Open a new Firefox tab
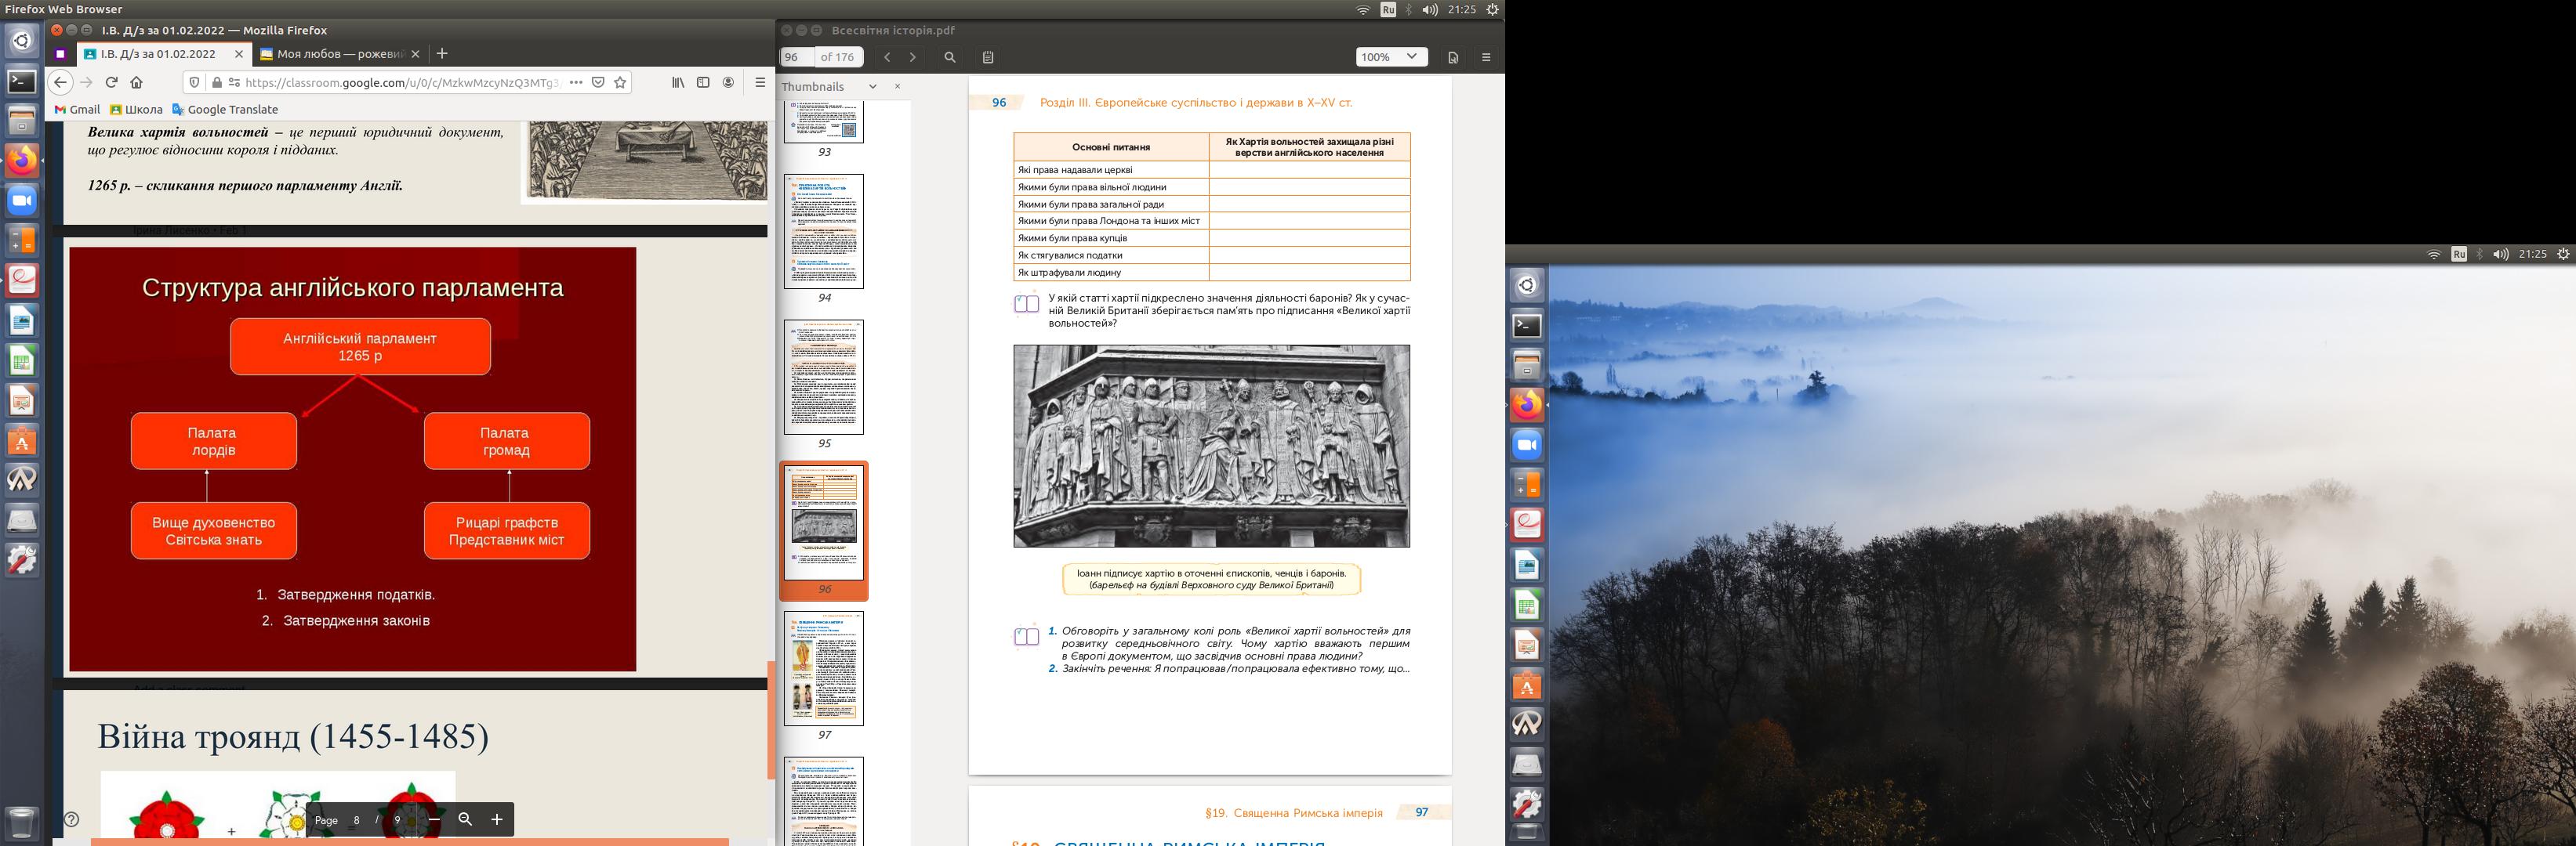This screenshot has height=846, width=2576. tap(442, 54)
